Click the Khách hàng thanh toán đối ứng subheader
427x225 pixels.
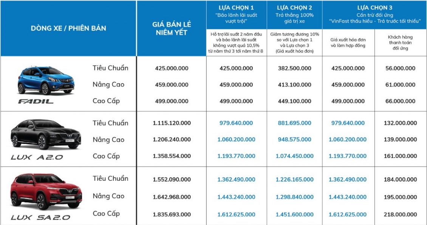click(x=400, y=43)
